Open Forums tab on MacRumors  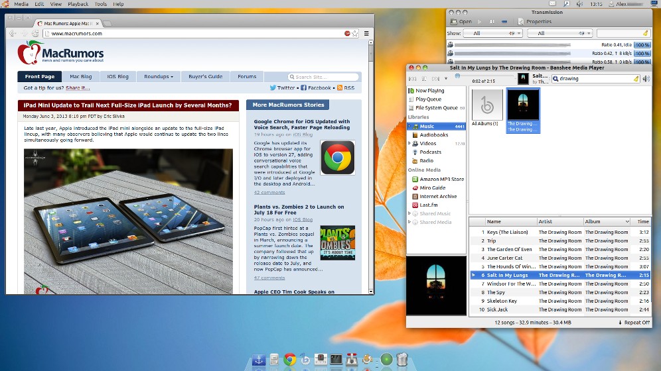coord(247,77)
